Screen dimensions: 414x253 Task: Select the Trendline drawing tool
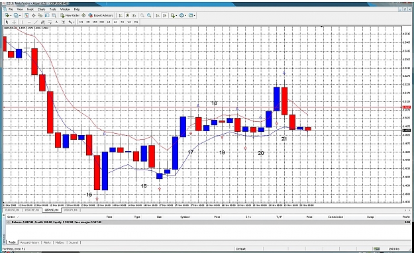pos(36,22)
